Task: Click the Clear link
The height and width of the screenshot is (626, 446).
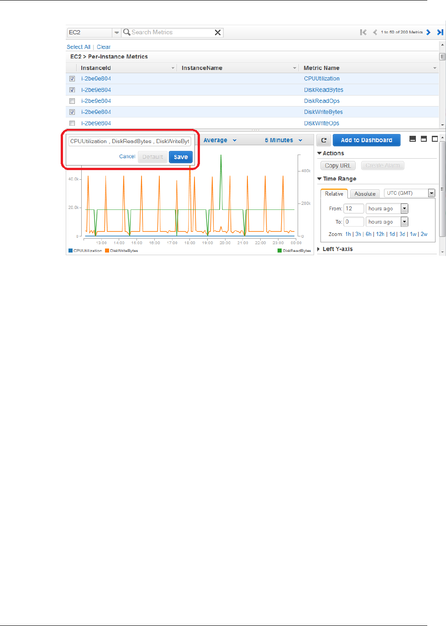Action: click(104, 47)
